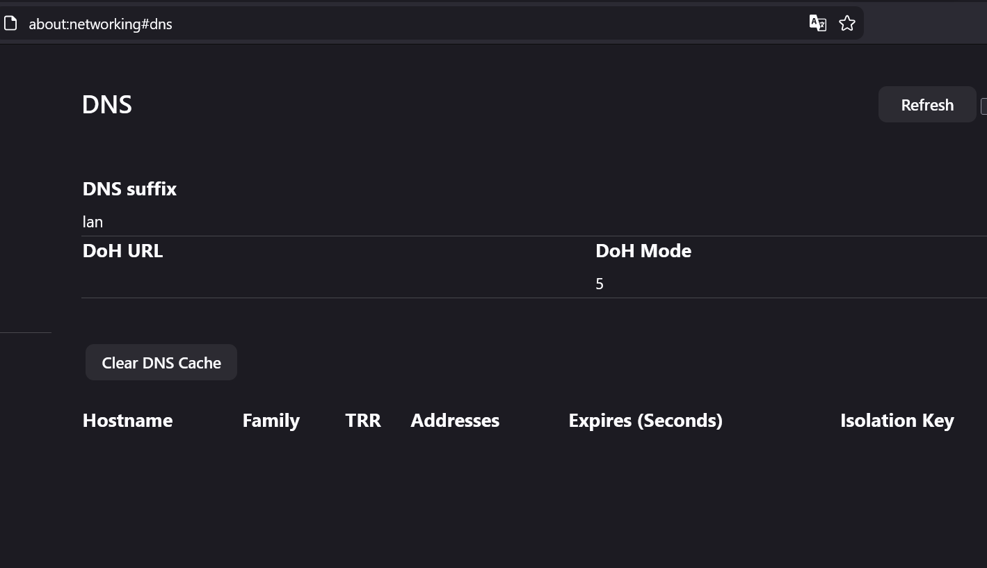Click the DNS page heading
The image size is (987, 568).
click(x=107, y=105)
